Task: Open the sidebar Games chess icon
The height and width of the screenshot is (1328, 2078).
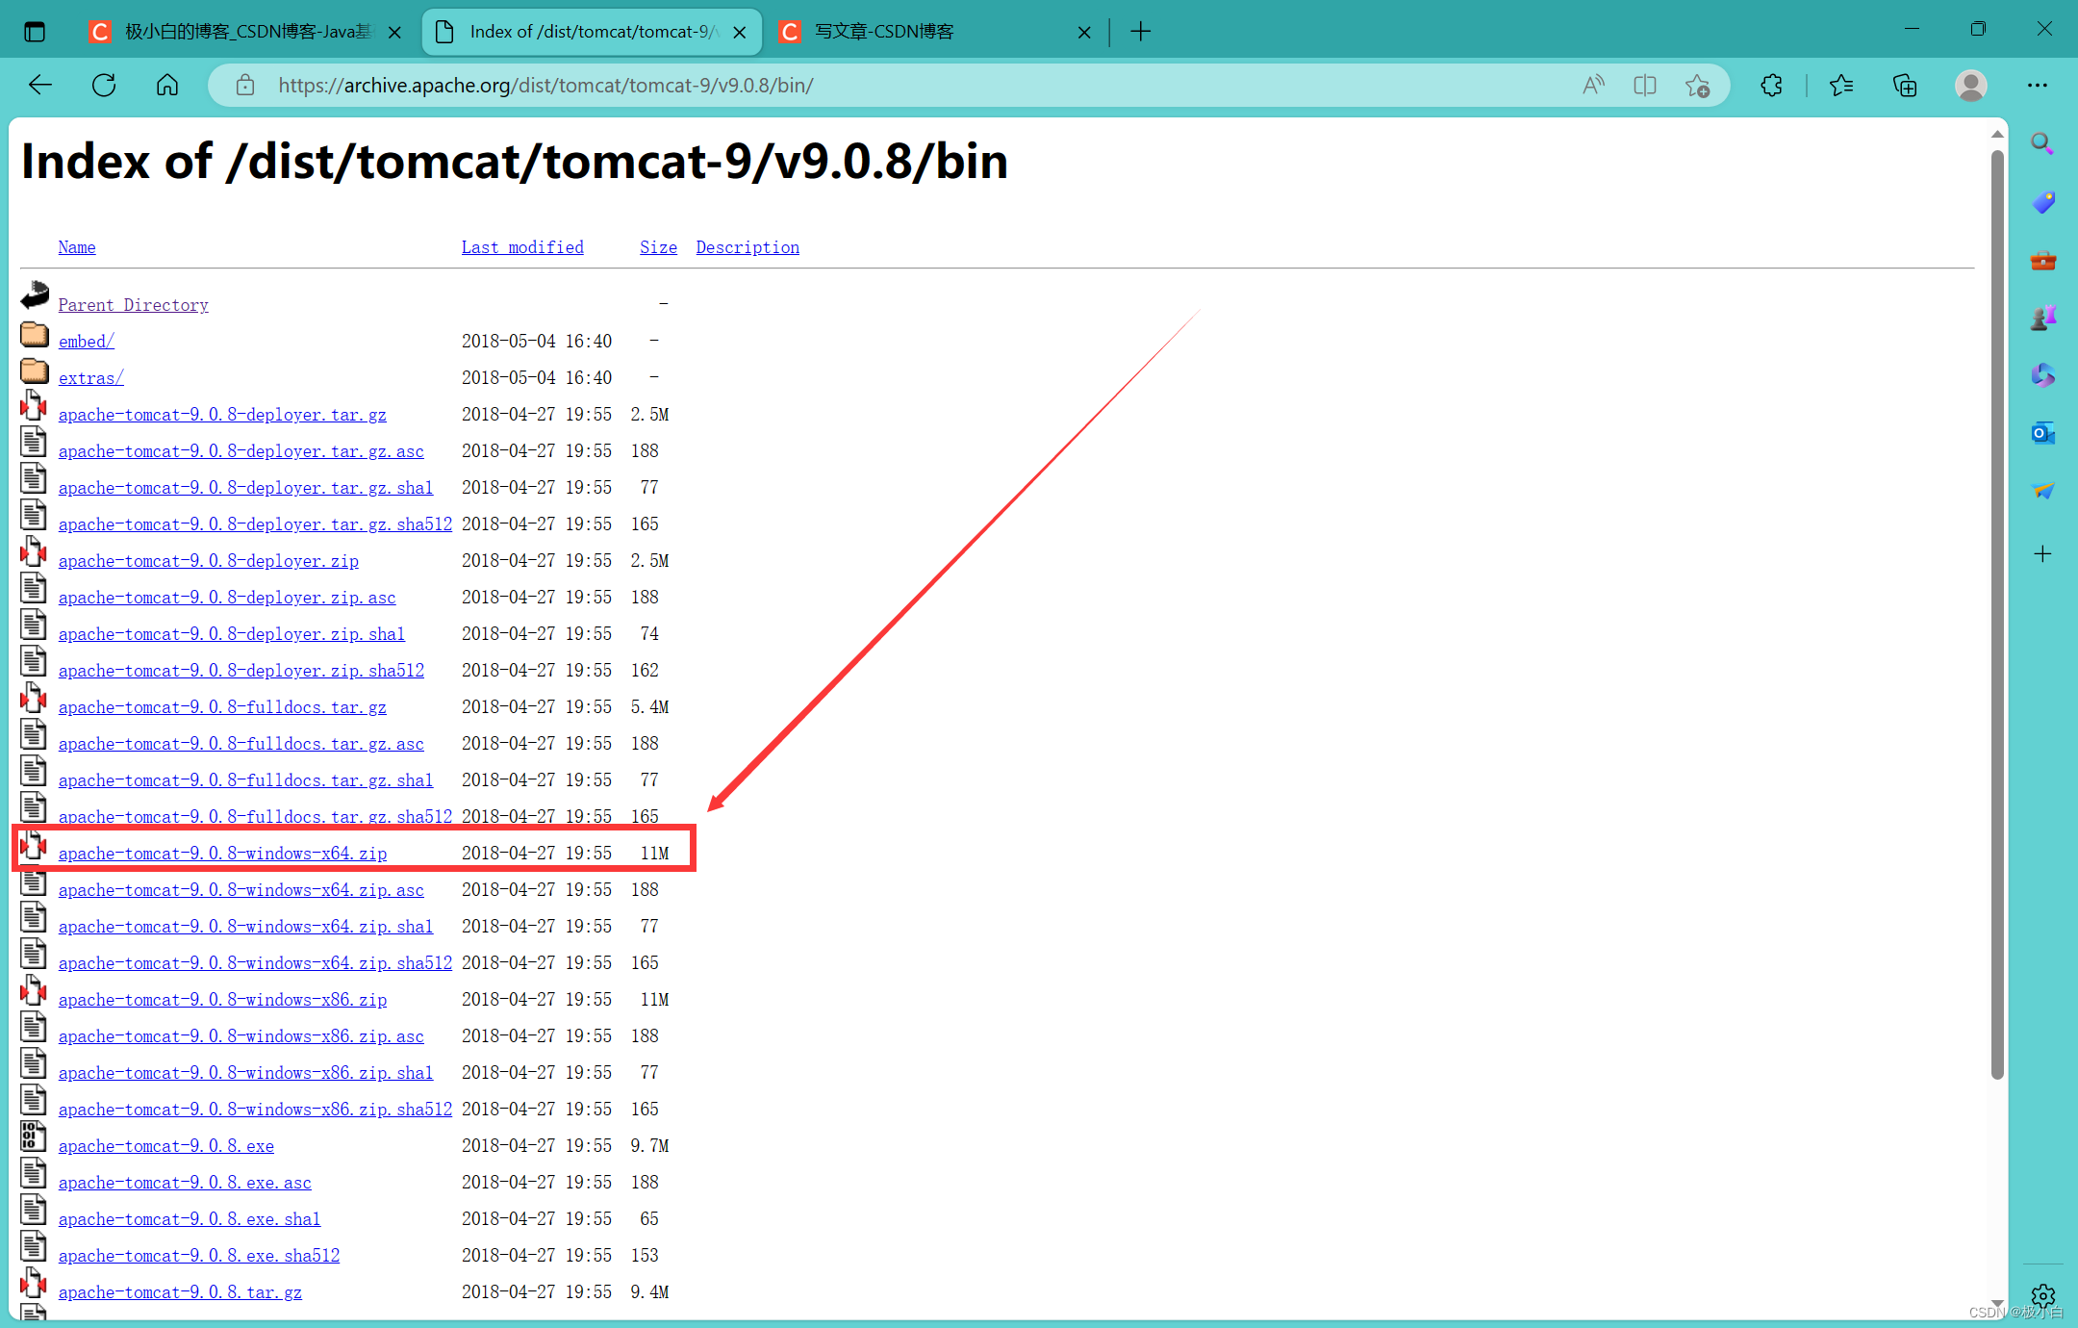Action: coord(2042,318)
